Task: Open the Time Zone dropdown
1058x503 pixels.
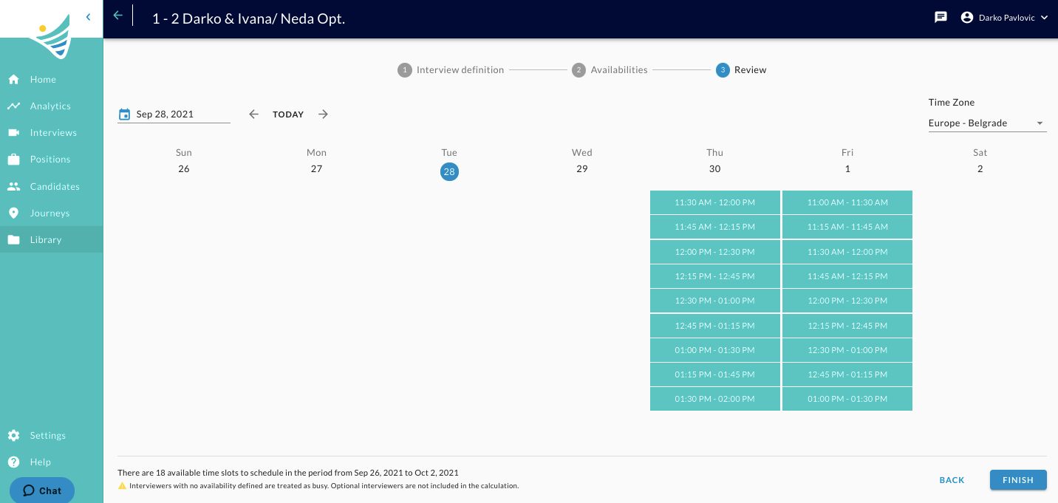Action: (x=987, y=123)
